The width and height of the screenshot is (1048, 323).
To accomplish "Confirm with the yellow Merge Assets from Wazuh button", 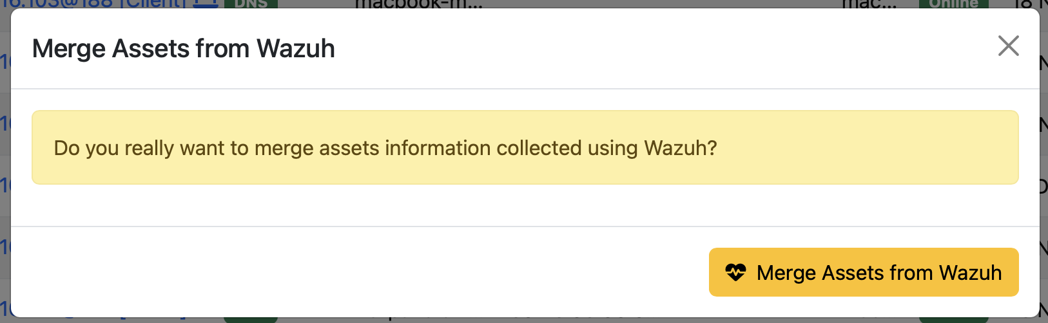I will (x=864, y=272).
